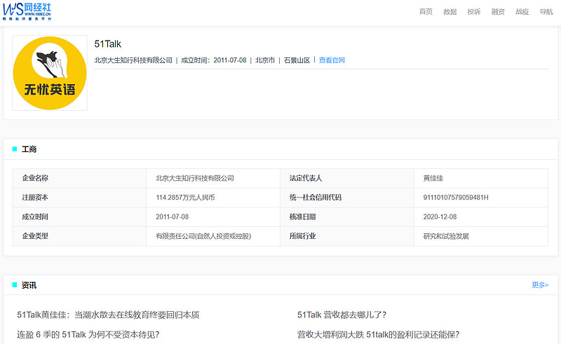Click the 无忧英语 company logo image

coord(50,73)
